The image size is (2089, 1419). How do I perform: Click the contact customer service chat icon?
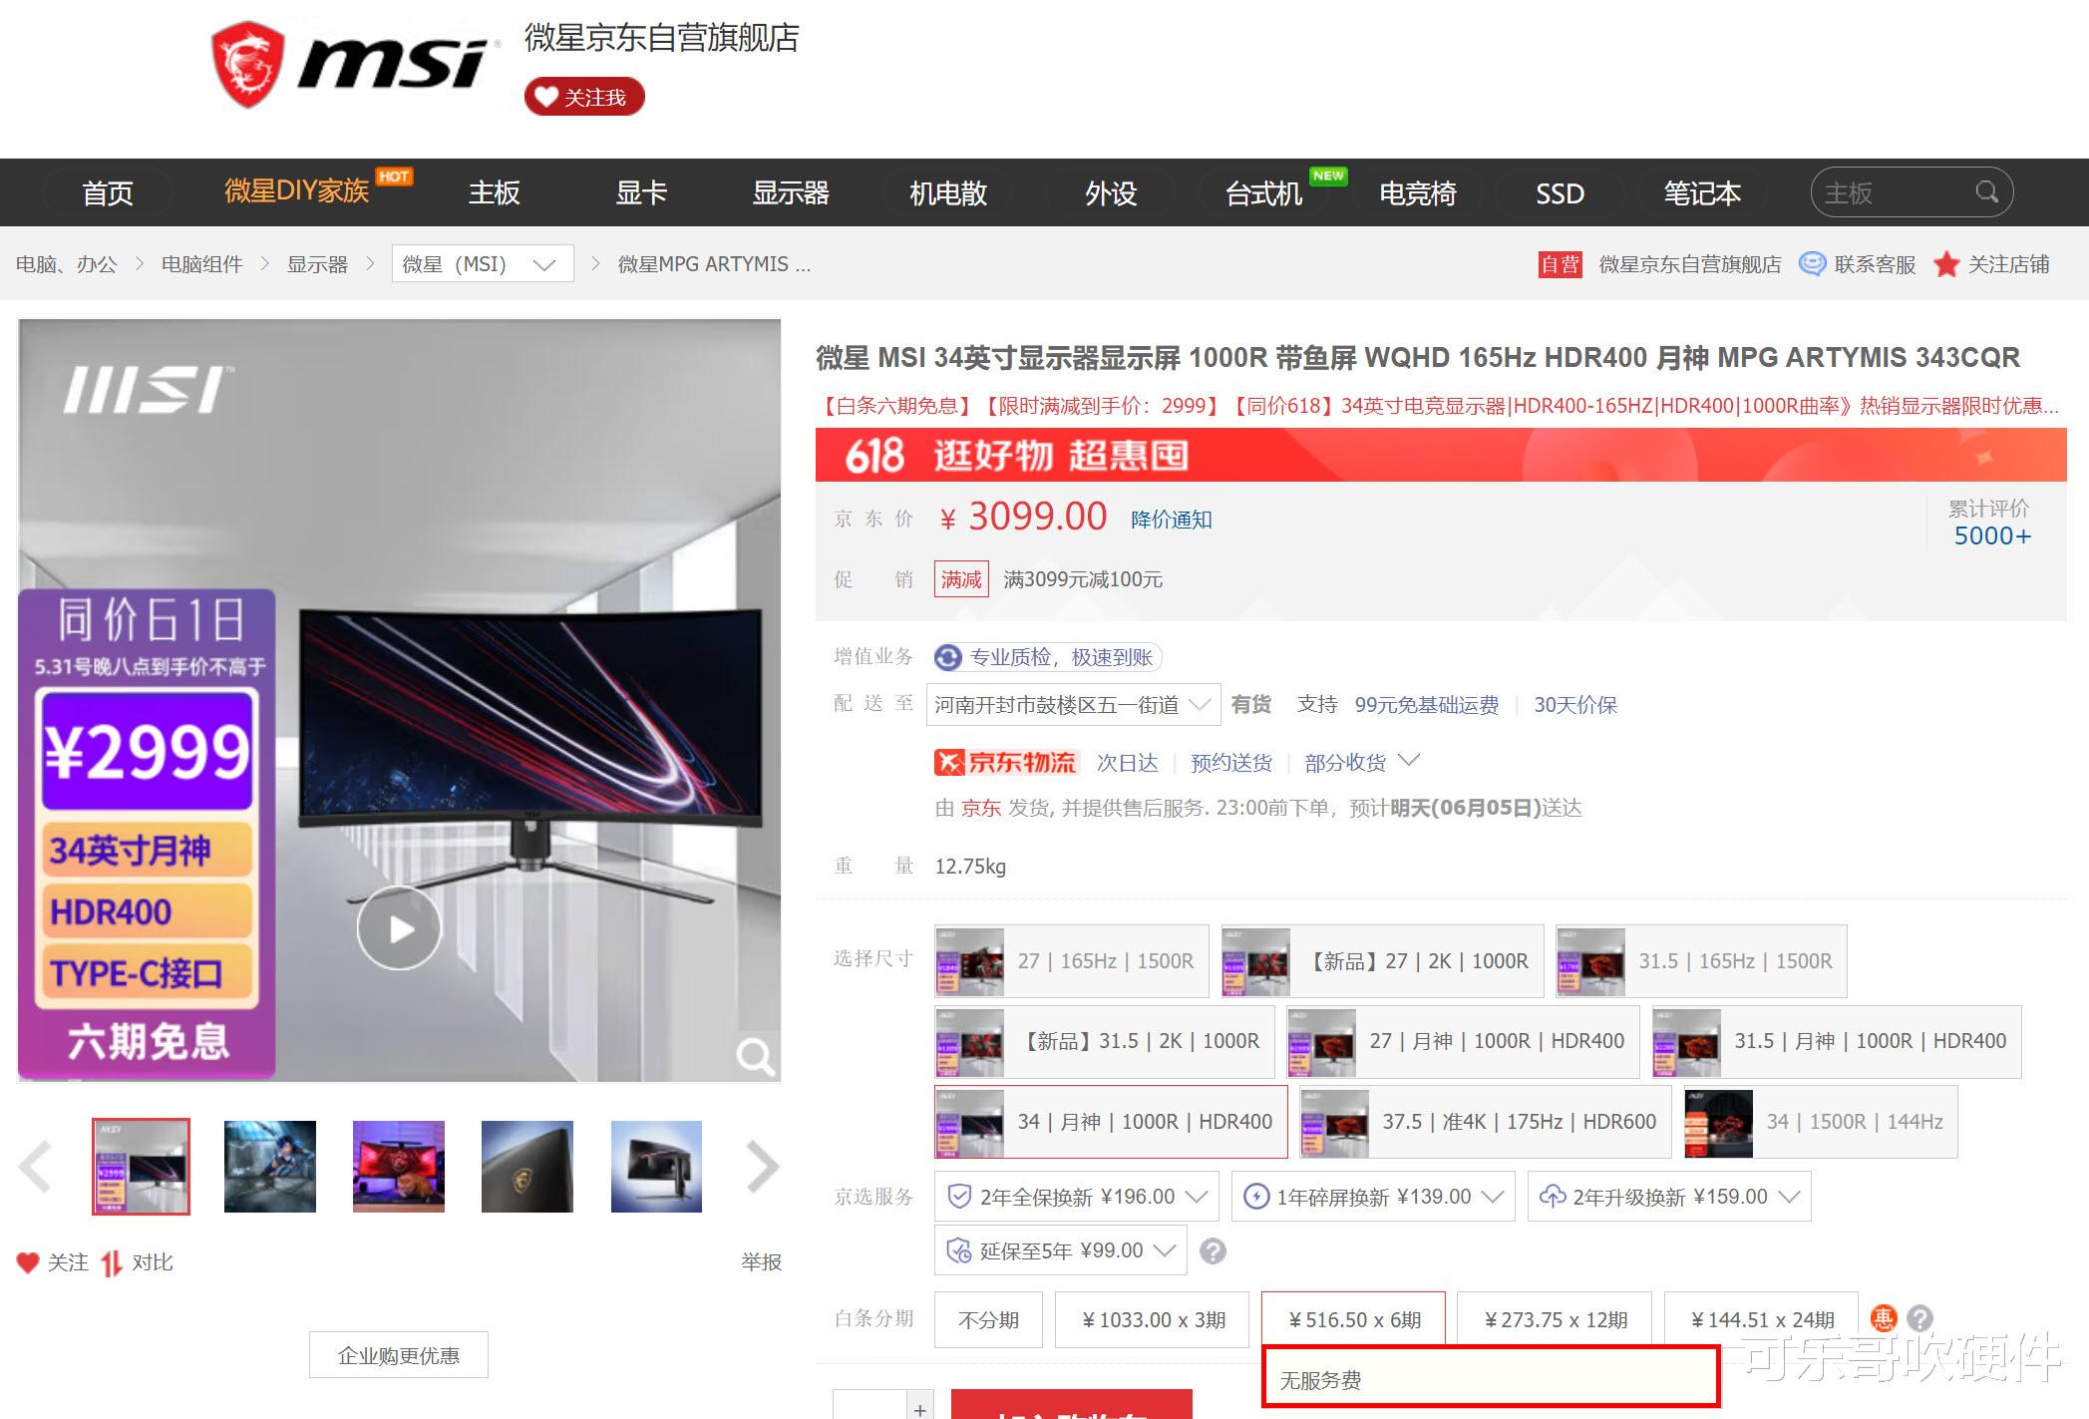1812,264
